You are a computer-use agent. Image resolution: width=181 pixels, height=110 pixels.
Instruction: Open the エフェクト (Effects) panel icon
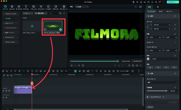[x=41, y=7]
